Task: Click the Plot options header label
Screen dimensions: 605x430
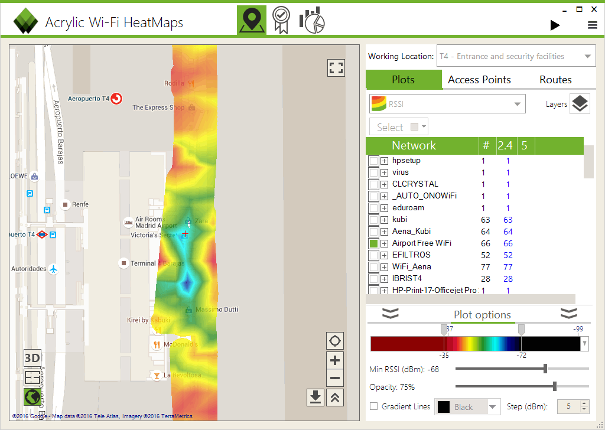Action: click(x=482, y=315)
